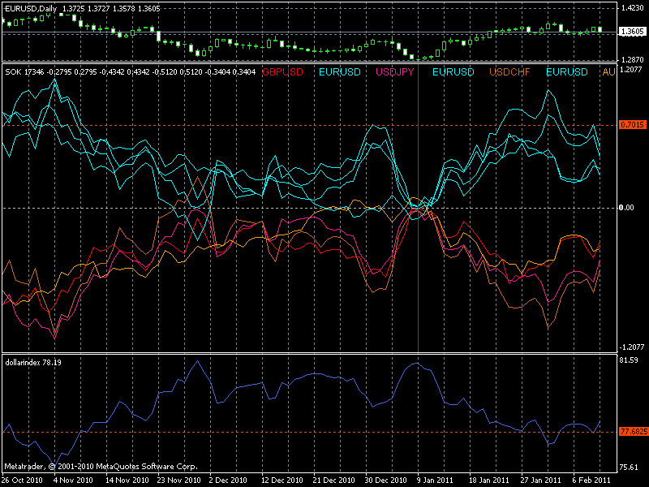649x487 pixels.
Task: Click the 14 Nov 2010 date label
Action: coord(127,481)
